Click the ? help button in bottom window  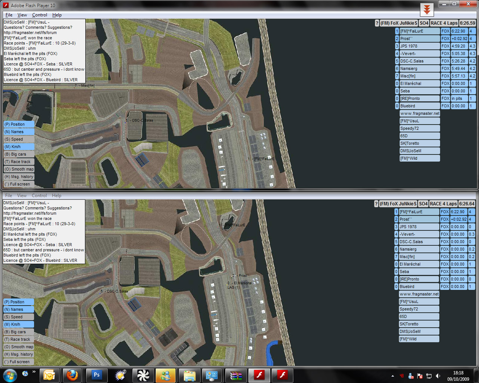pos(376,204)
